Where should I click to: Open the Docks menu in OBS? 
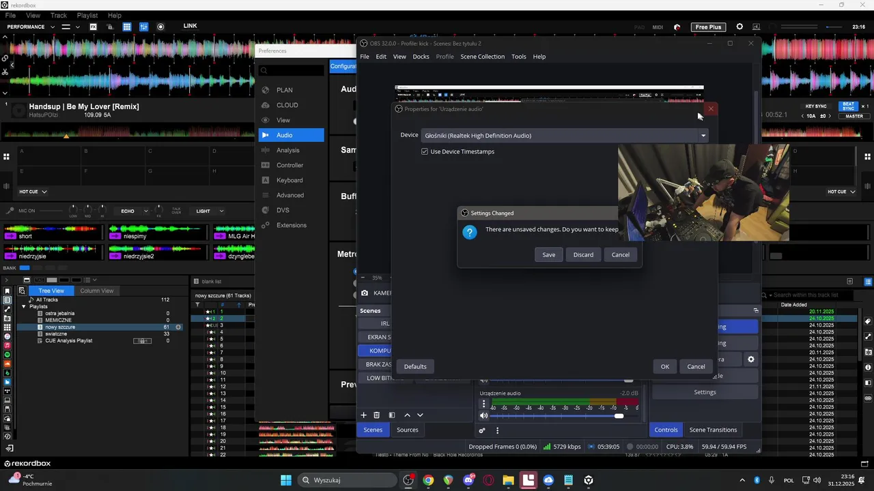point(421,57)
